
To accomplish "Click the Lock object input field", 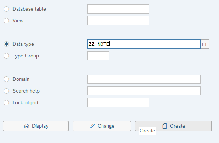I will (x=118, y=102).
